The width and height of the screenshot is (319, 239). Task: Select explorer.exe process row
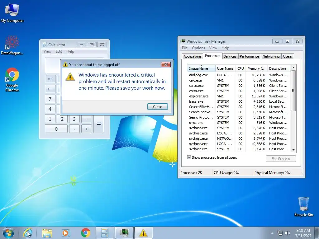point(239,96)
